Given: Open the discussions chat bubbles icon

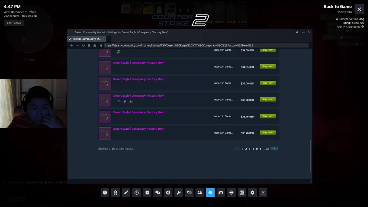Looking at the screenshot, I should pos(158,193).
